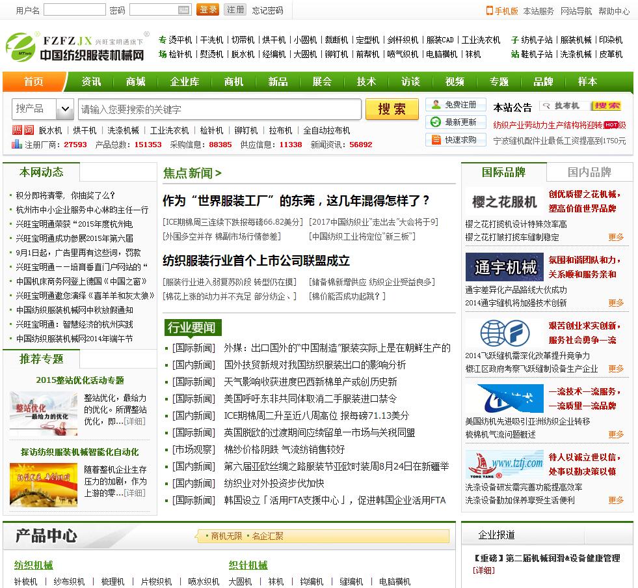Open the 商城 navigation tab
Viewport: 638px width, 588px height.
(x=135, y=81)
